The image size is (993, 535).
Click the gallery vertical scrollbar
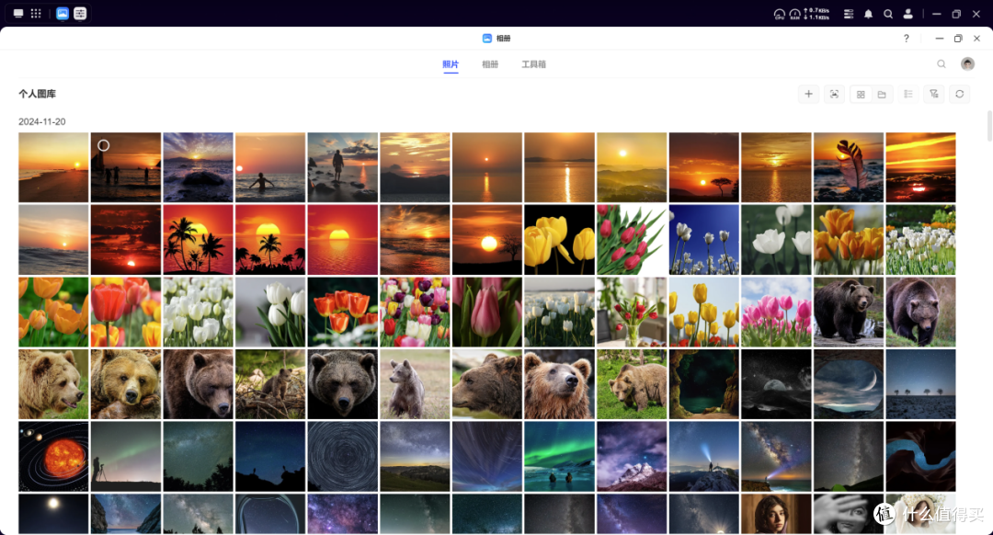click(989, 126)
